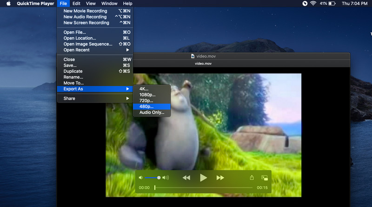Choose New Movie Recording
This screenshot has height=207, width=372.
tap(95, 11)
